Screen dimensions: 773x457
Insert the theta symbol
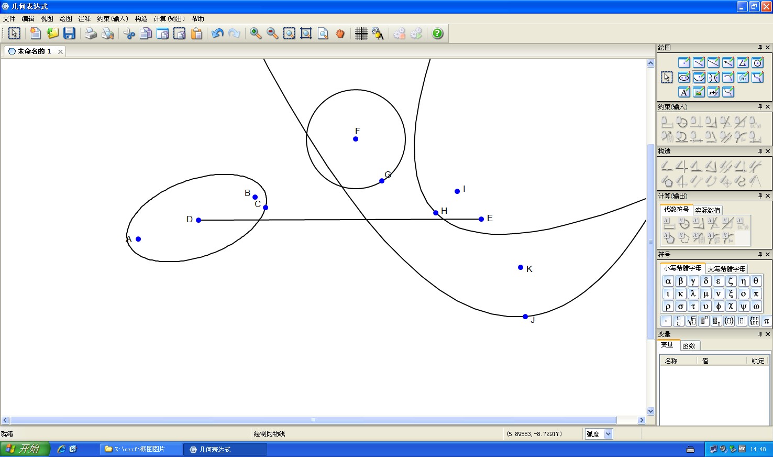(756, 281)
